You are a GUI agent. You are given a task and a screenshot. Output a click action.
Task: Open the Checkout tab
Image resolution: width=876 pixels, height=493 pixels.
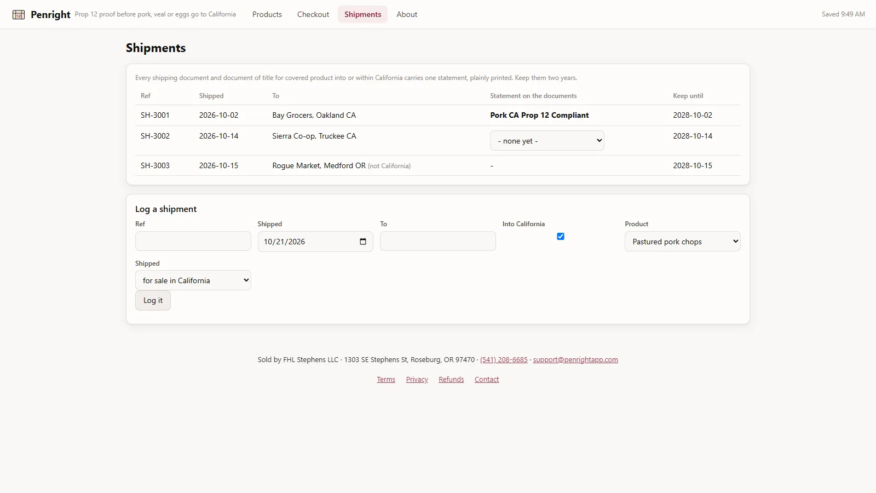[313, 14]
